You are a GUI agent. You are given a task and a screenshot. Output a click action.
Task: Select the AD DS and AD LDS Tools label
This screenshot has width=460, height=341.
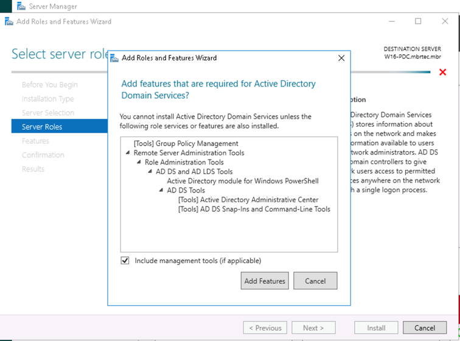pyautogui.click(x=194, y=172)
